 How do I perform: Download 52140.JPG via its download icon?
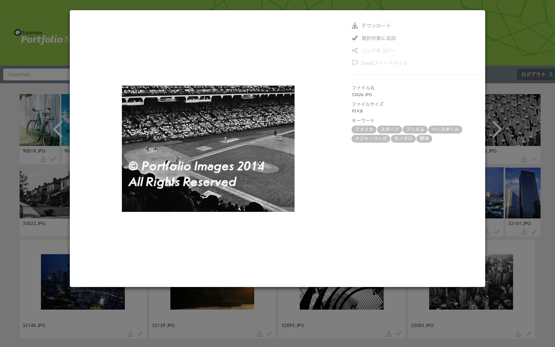click(130, 334)
